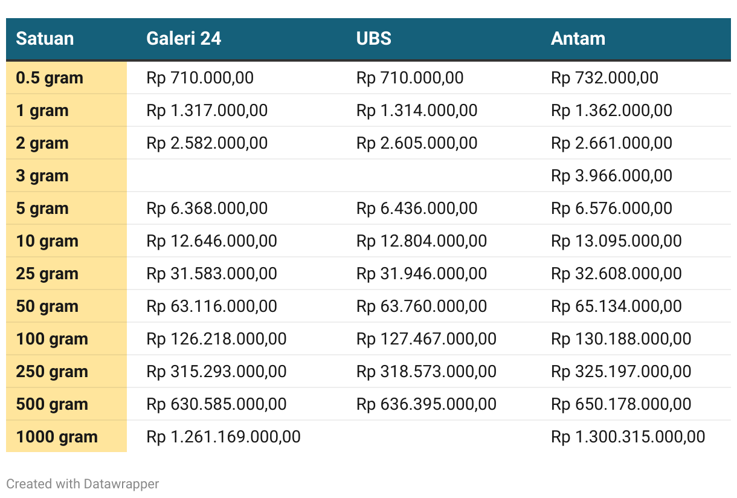Select the 3 gram Antam price
737x498 pixels.
point(611,176)
